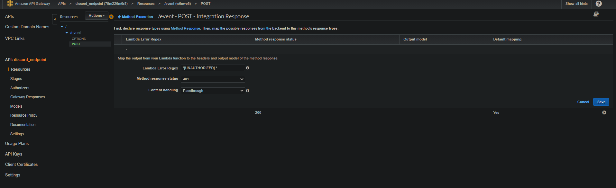The image size is (616, 188).
Task: Open Gateway Responses
Action: click(27, 97)
